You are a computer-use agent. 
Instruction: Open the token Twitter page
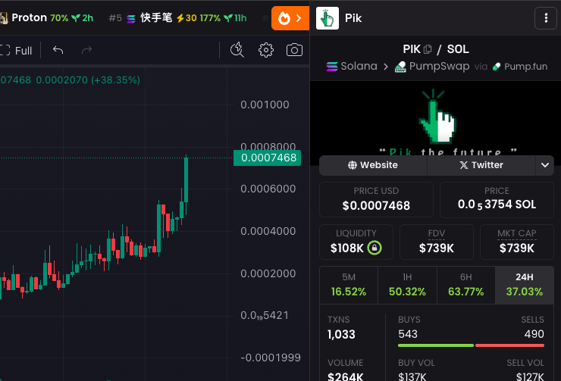pyautogui.click(x=481, y=165)
